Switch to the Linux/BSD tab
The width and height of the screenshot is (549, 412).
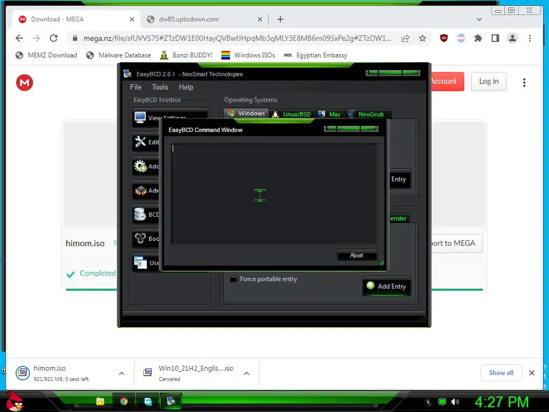coord(292,114)
